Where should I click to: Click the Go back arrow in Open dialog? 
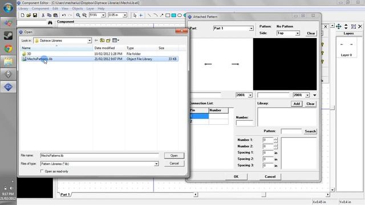96,40
